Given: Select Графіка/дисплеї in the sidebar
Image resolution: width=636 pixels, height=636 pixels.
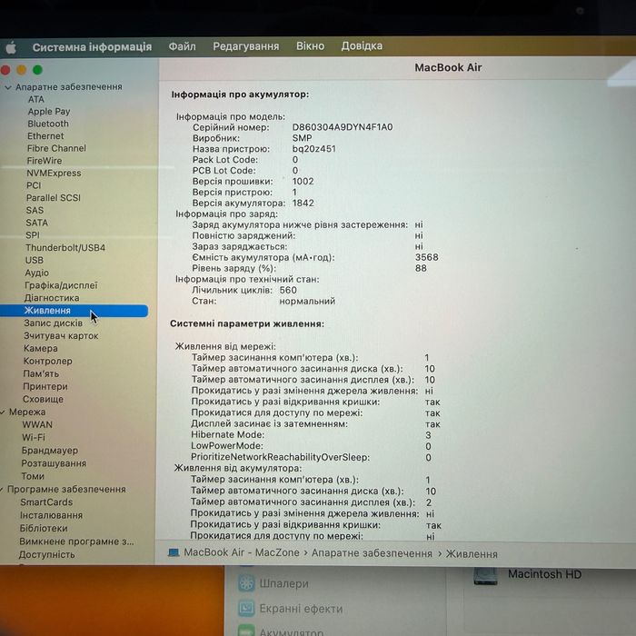Looking at the screenshot, I should tap(61, 285).
